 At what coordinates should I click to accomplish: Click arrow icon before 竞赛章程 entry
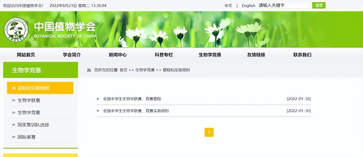(98, 99)
